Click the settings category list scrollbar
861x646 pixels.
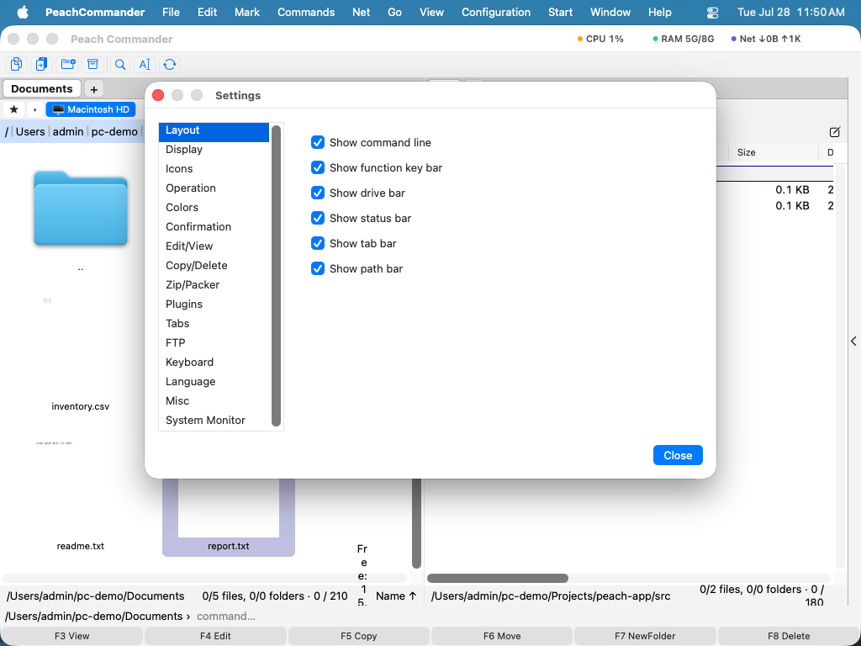276,276
